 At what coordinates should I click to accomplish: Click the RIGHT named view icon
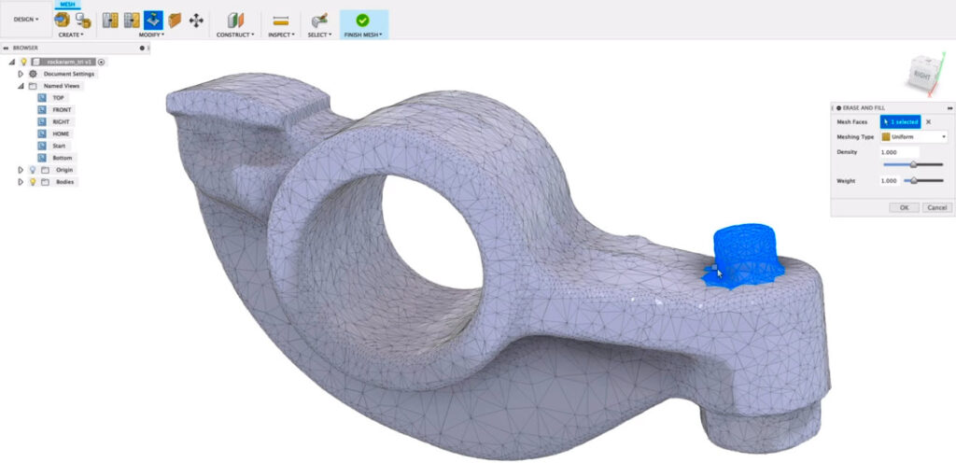coord(41,122)
